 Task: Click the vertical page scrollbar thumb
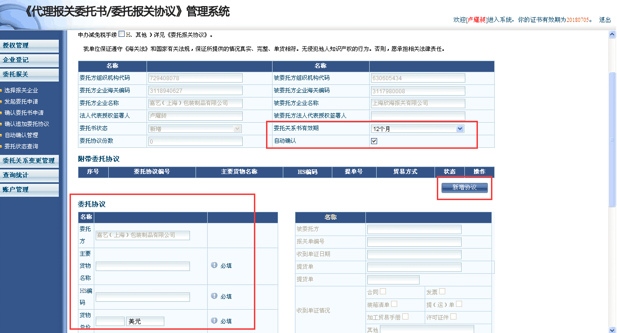[x=612, y=139]
